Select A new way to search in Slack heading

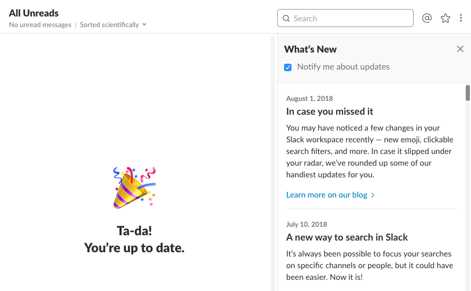pyautogui.click(x=347, y=237)
